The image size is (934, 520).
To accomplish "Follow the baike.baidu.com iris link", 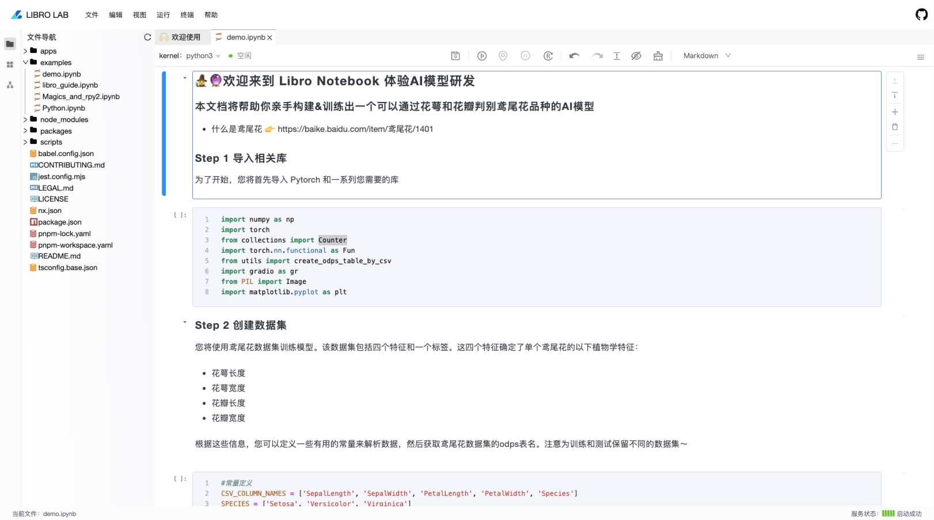I will [x=355, y=129].
